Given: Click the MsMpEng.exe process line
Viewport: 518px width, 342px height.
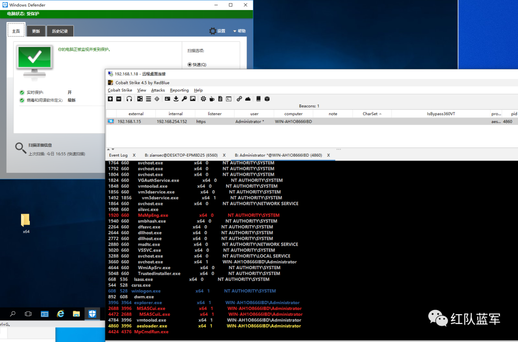Looking at the screenshot, I should click(x=194, y=216).
